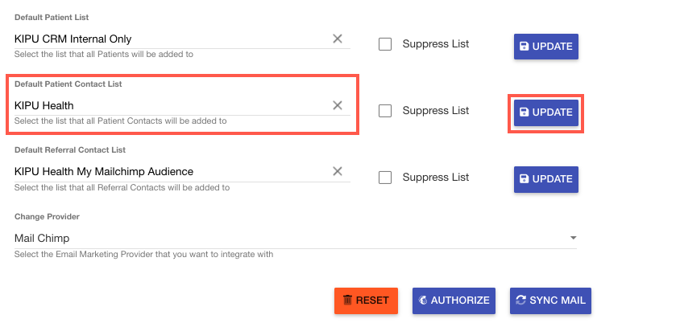This screenshot has height=323, width=680.
Task: Enable Suppress List for Default Patient List
Action: tap(385, 44)
